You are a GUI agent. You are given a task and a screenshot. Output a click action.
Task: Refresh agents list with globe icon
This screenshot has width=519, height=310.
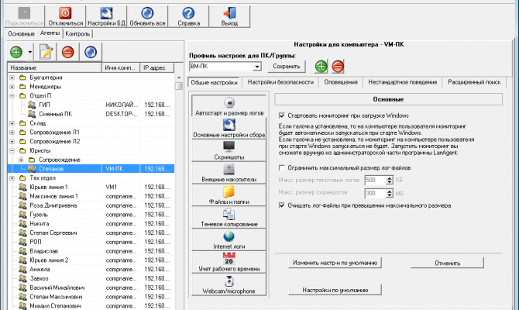coord(91,52)
